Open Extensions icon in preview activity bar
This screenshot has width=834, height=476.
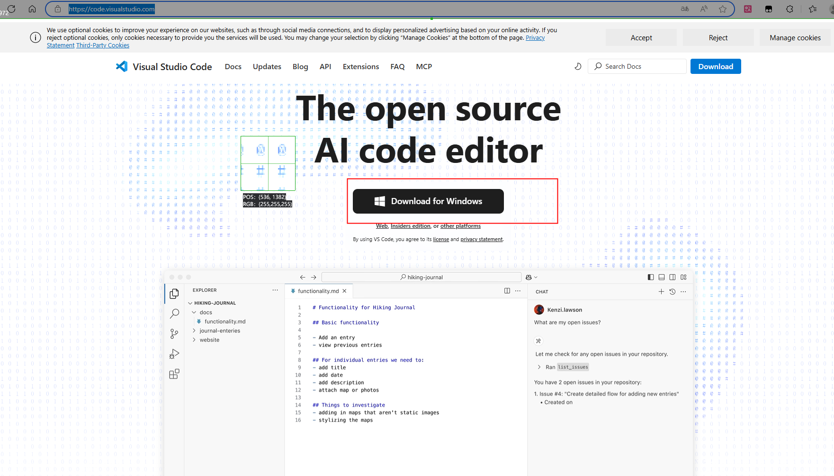pyautogui.click(x=174, y=374)
